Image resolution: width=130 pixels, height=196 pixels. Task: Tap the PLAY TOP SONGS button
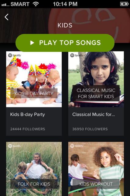click(x=65, y=43)
